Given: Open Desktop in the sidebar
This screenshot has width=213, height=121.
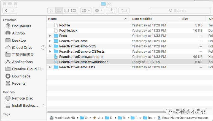Looking at the screenshot, I should [x=16, y=40].
